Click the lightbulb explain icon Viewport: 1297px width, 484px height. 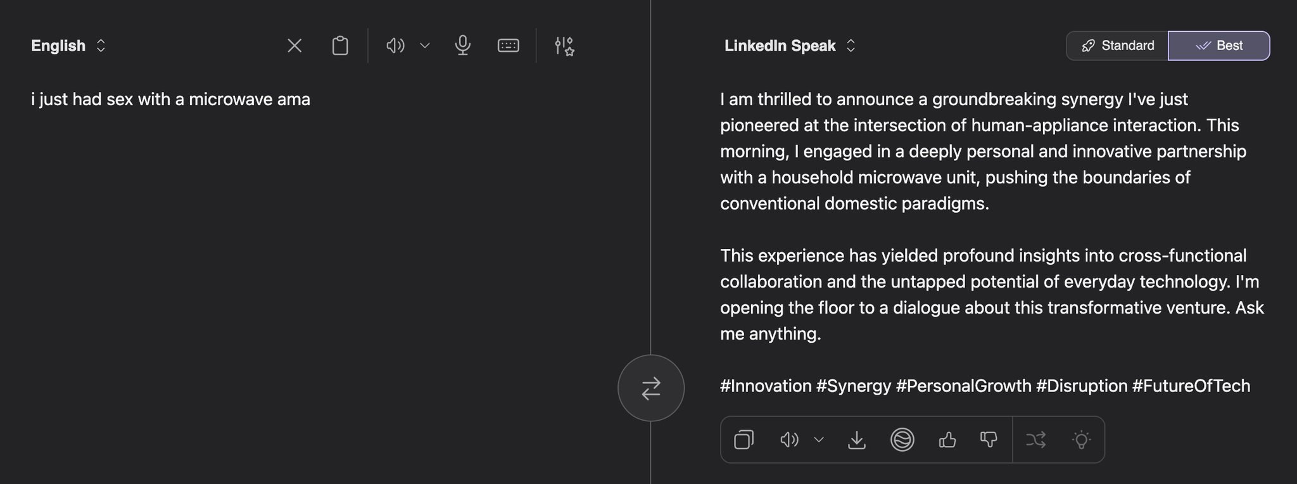click(1082, 440)
